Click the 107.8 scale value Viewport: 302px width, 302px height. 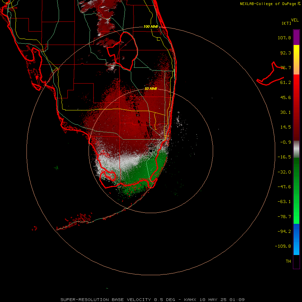pos(284,38)
